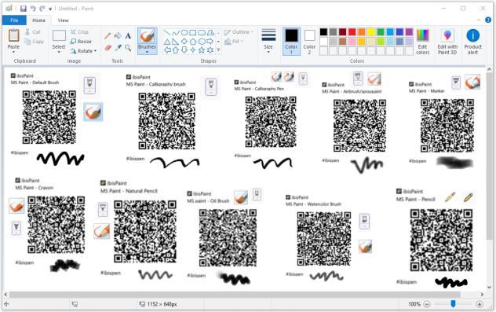Select the Magnifier tool
Viewport: 496px width, 312px height.
point(128,48)
